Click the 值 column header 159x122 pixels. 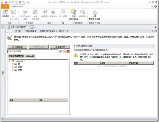click(x=54, y=100)
